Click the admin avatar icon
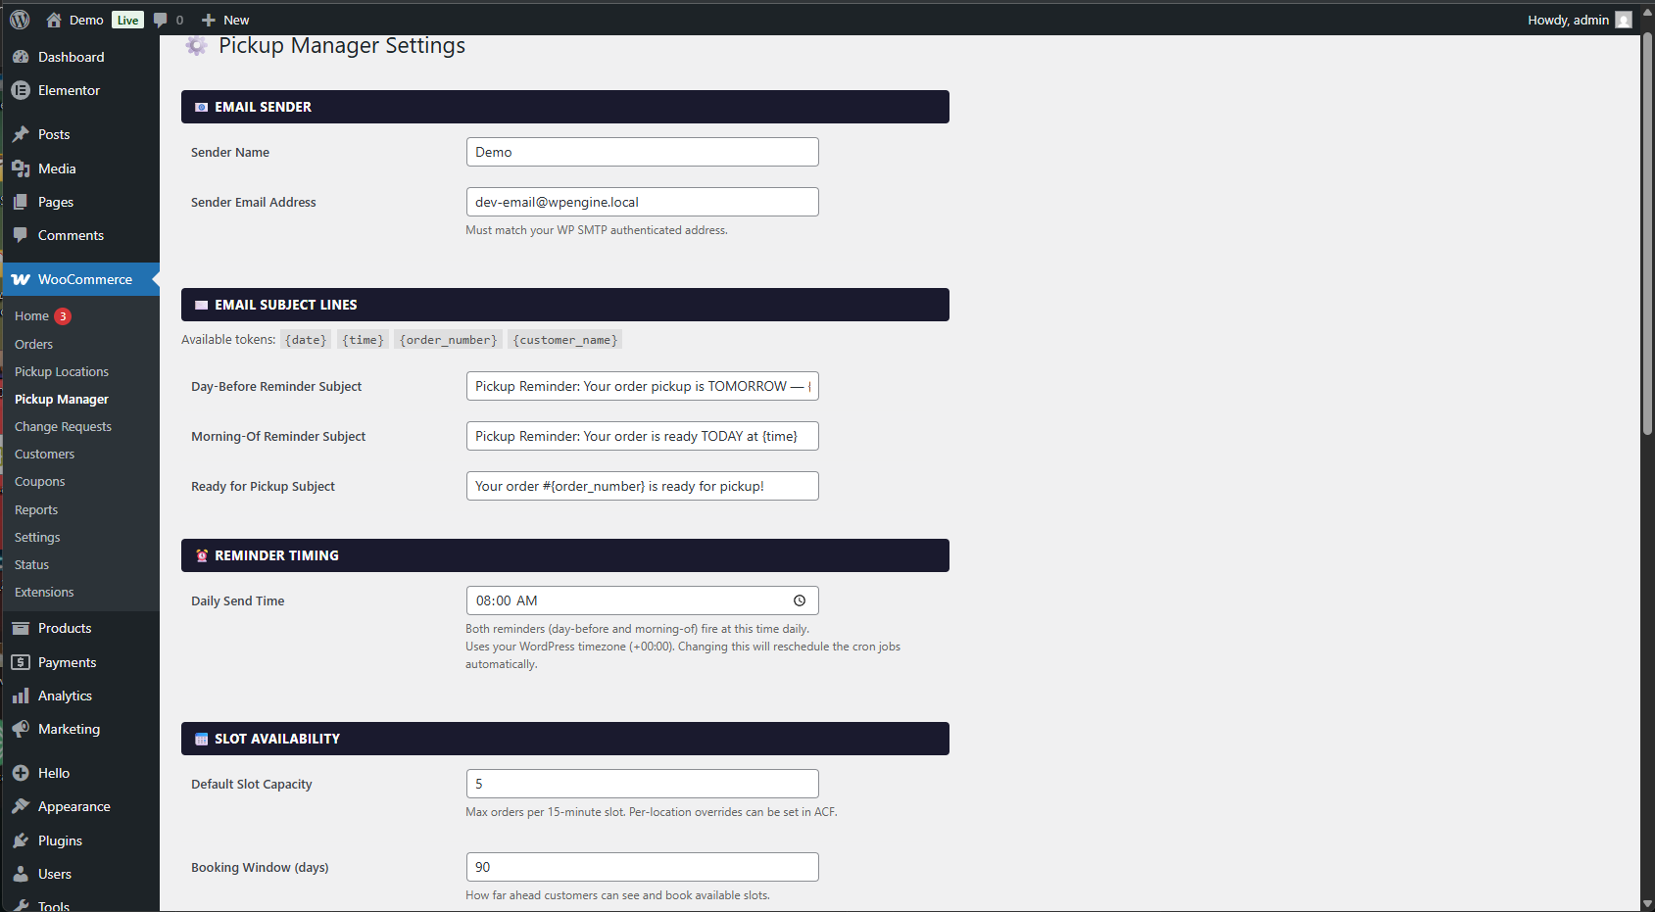 click(1624, 20)
